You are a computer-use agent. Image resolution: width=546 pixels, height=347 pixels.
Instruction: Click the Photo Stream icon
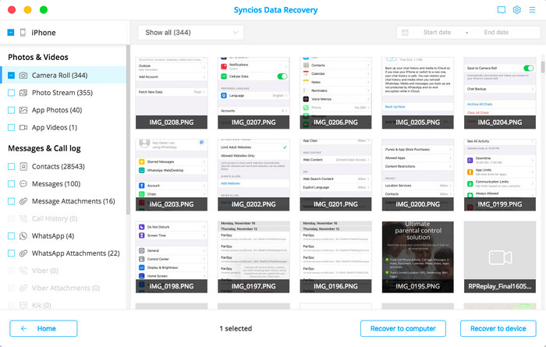point(23,93)
